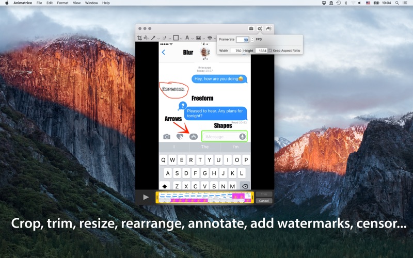Open Spotlight search magnifier
This screenshot has height=258, width=413.
pos(397,3)
